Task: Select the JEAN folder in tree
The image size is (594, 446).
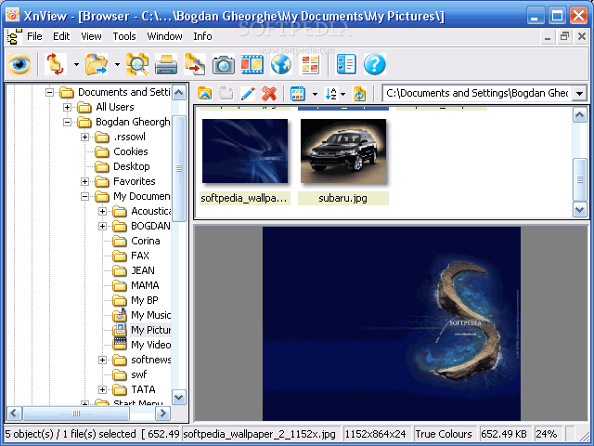Action: point(143,270)
